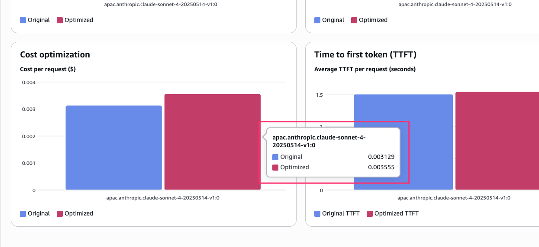This screenshot has height=247, width=539.
Task: Click the TTFT Original blue bar
Action: pos(403,142)
